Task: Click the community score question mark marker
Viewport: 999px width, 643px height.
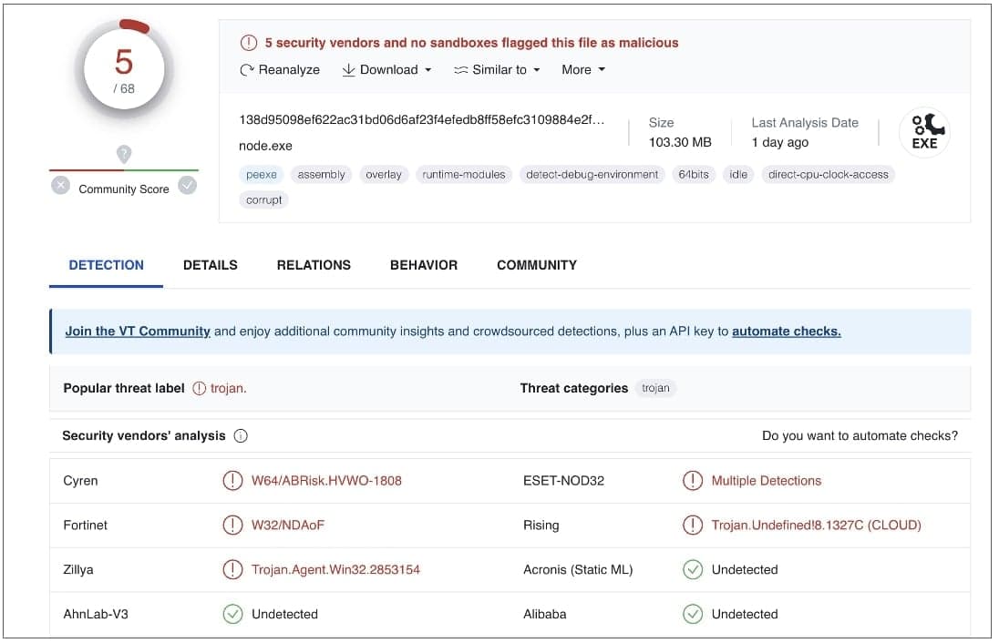Action: coord(124,154)
